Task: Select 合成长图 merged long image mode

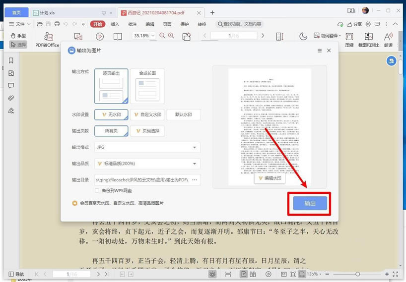Action: [147, 86]
